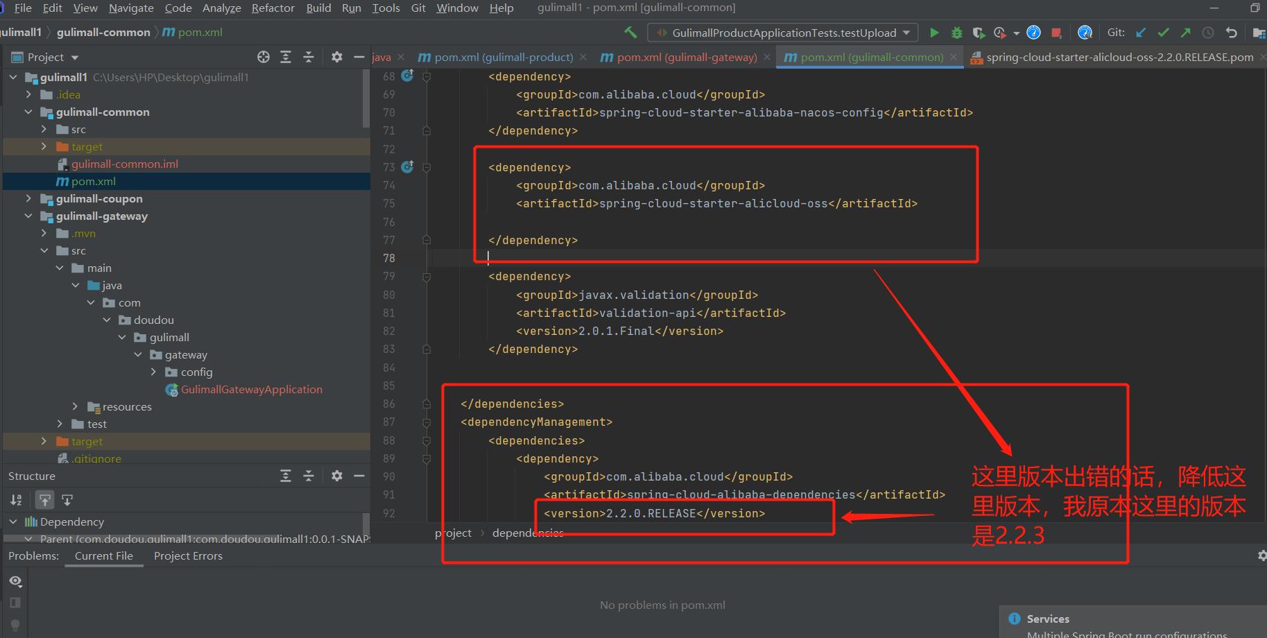Commit changes with Git green checkmark
The height and width of the screenshot is (638, 1267).
1163,33
